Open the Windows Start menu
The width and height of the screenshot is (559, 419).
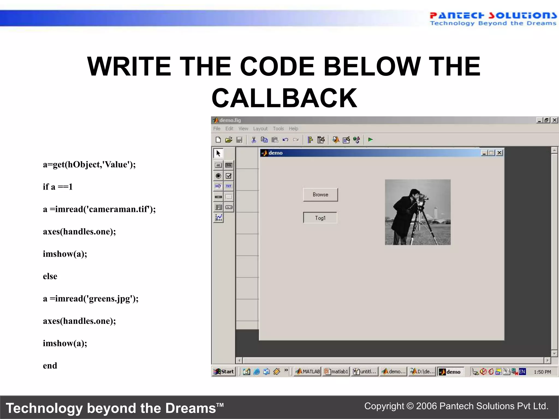(x=224, y=372)
